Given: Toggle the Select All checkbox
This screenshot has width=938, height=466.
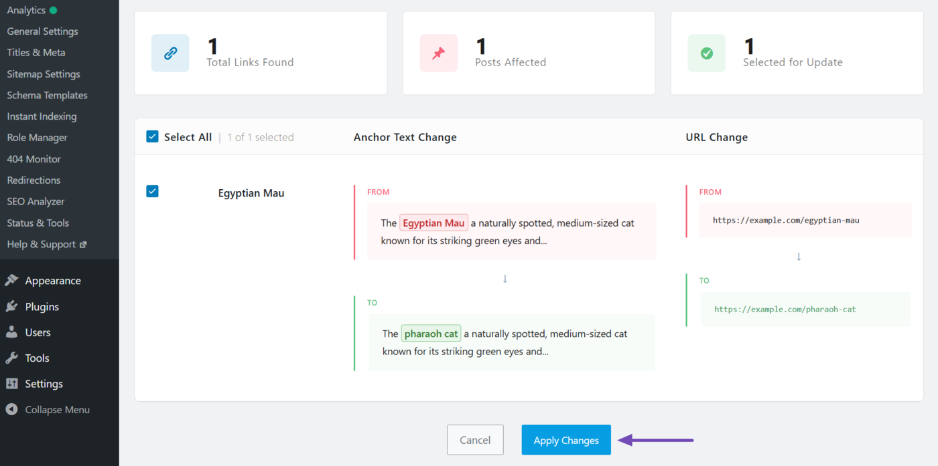Looking at the screenshot, I should click(x=152, y=137).
